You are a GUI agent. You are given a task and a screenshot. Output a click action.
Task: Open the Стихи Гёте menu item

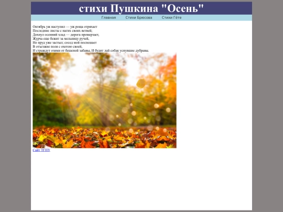[x=171, y=18]
